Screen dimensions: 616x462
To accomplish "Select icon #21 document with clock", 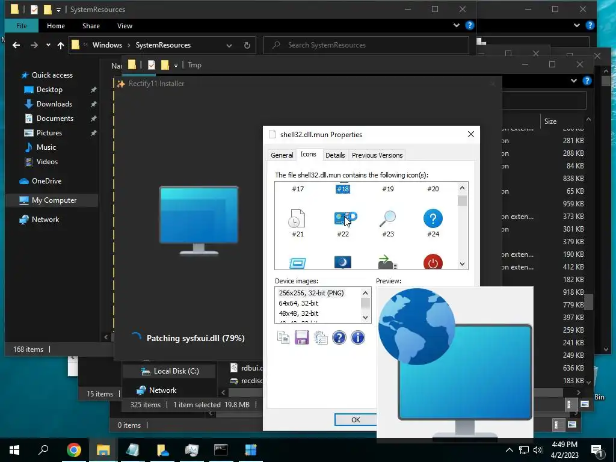I will point(297,218).
